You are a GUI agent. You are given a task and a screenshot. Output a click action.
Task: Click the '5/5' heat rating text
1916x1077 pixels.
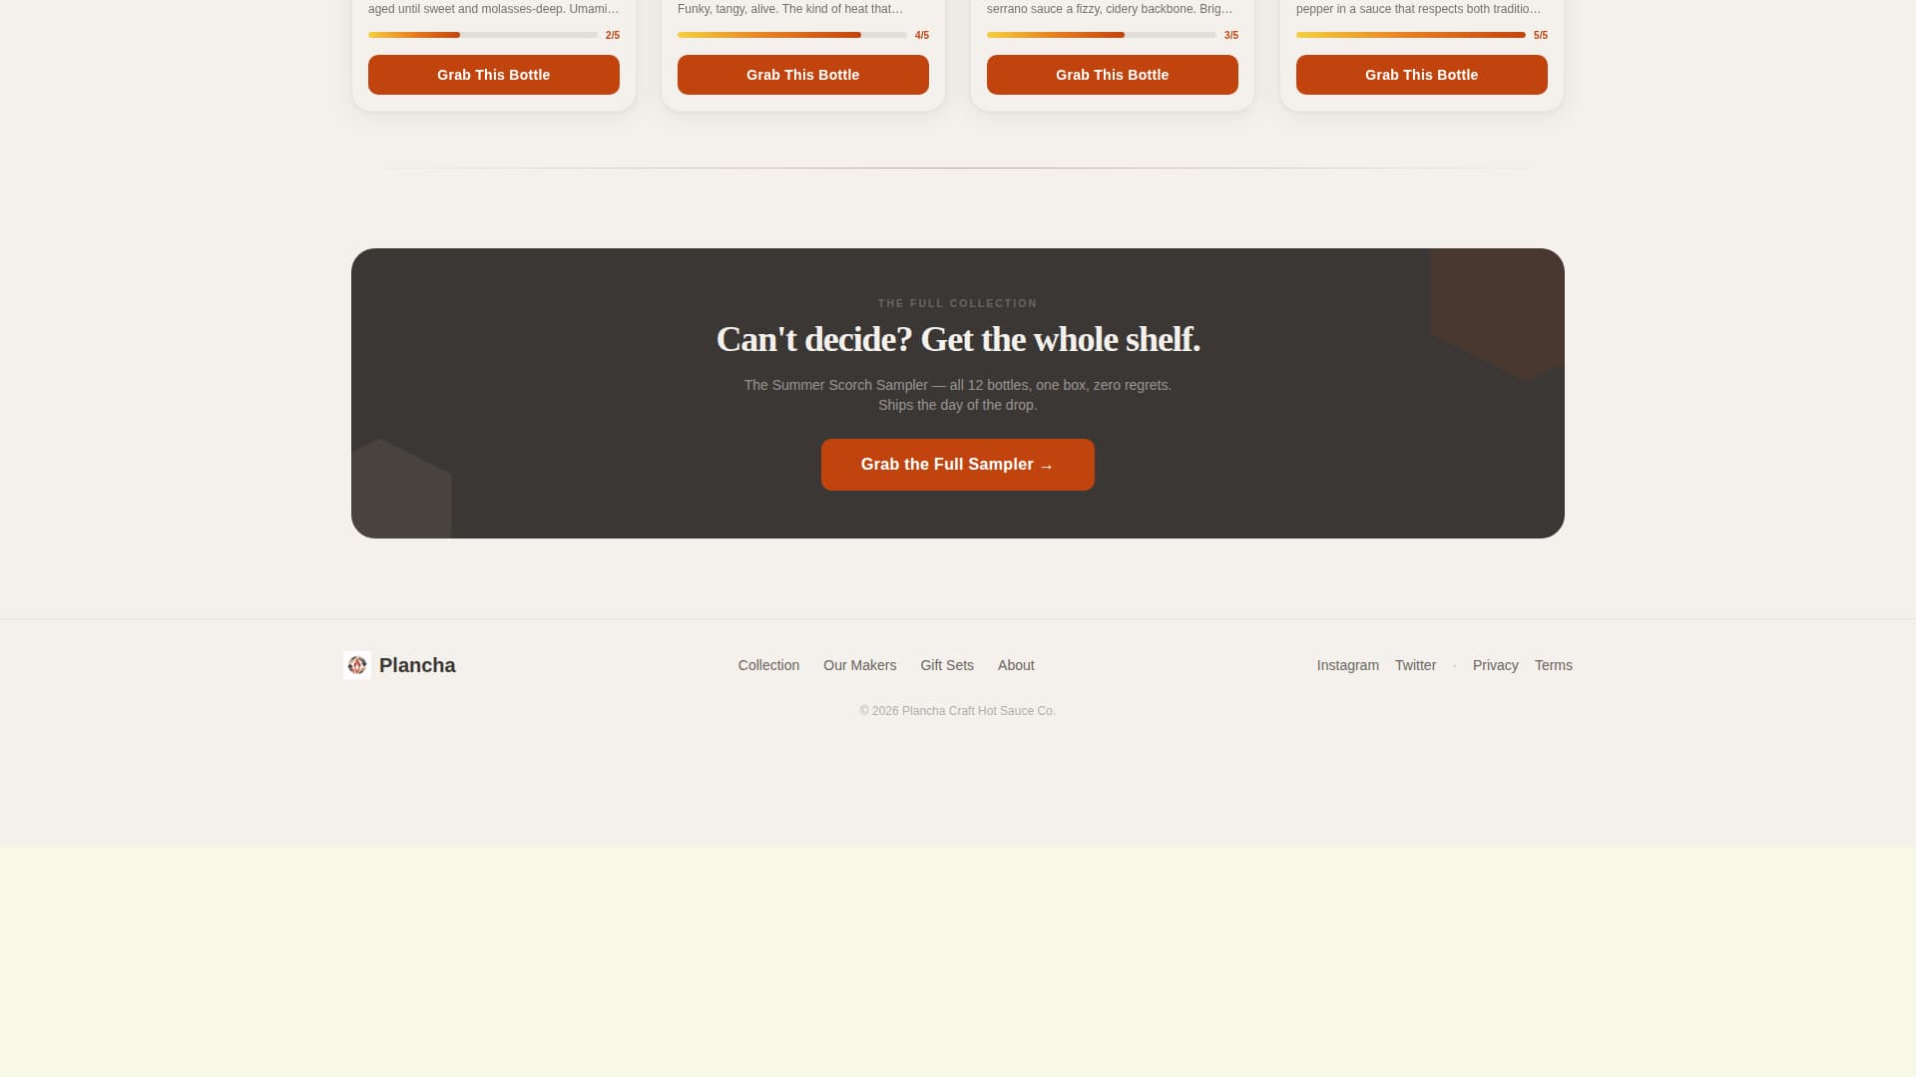pos(1541,35)
